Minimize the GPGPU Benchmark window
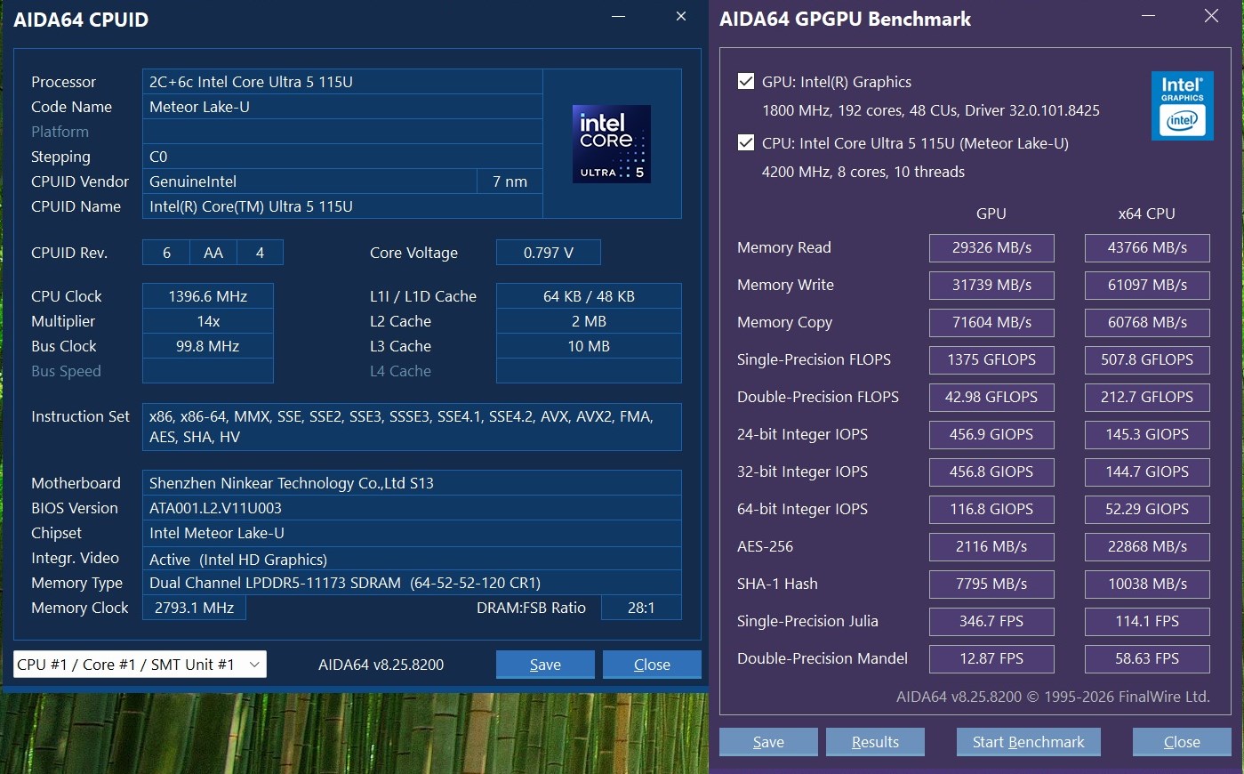 (1148, 17)
